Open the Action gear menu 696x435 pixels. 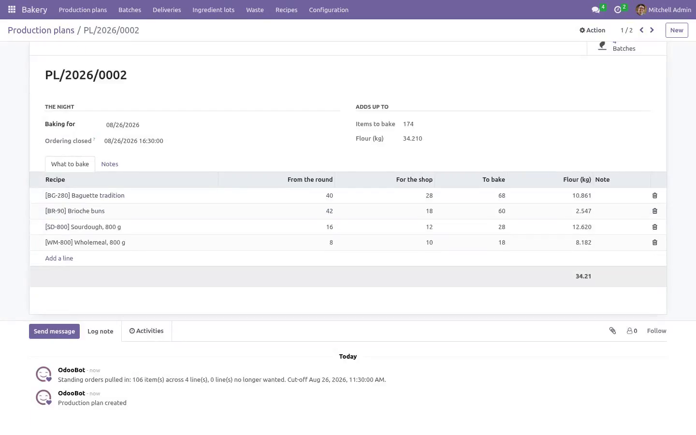593,30
